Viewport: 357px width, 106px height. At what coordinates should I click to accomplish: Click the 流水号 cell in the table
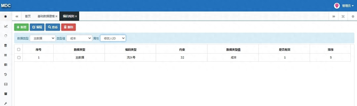131,57
